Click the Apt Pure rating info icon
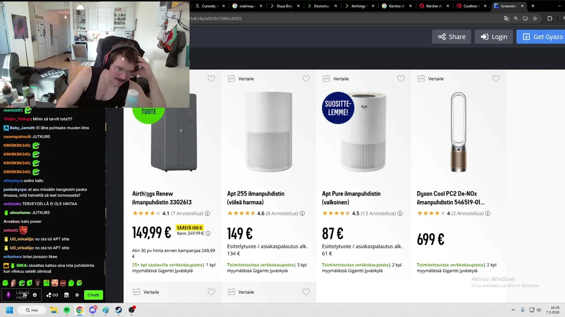565x317 pixels. pyautogui.click(x=400, y=214)
